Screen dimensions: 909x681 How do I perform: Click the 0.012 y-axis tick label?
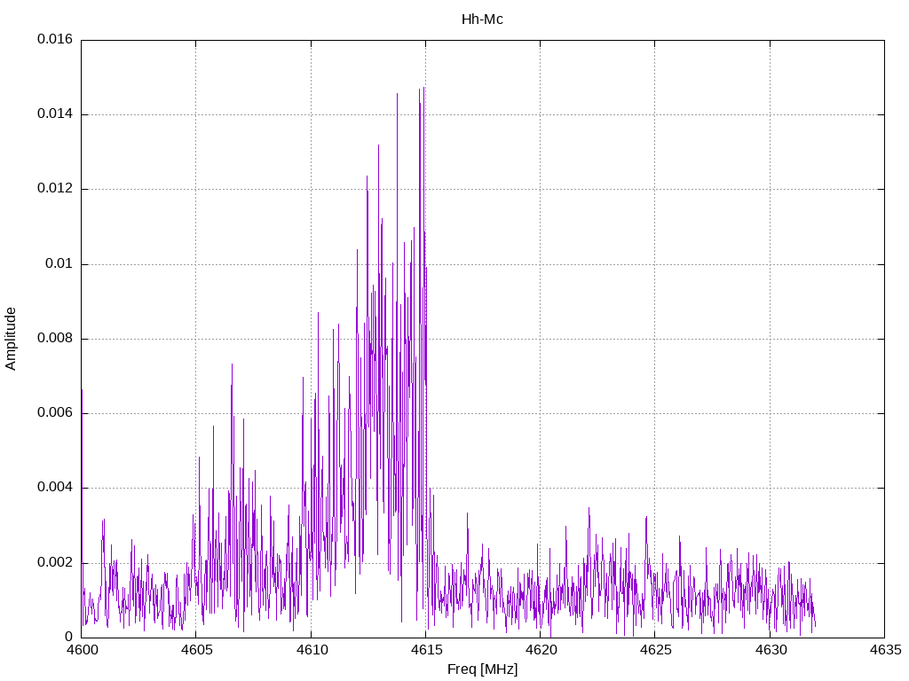54,189
